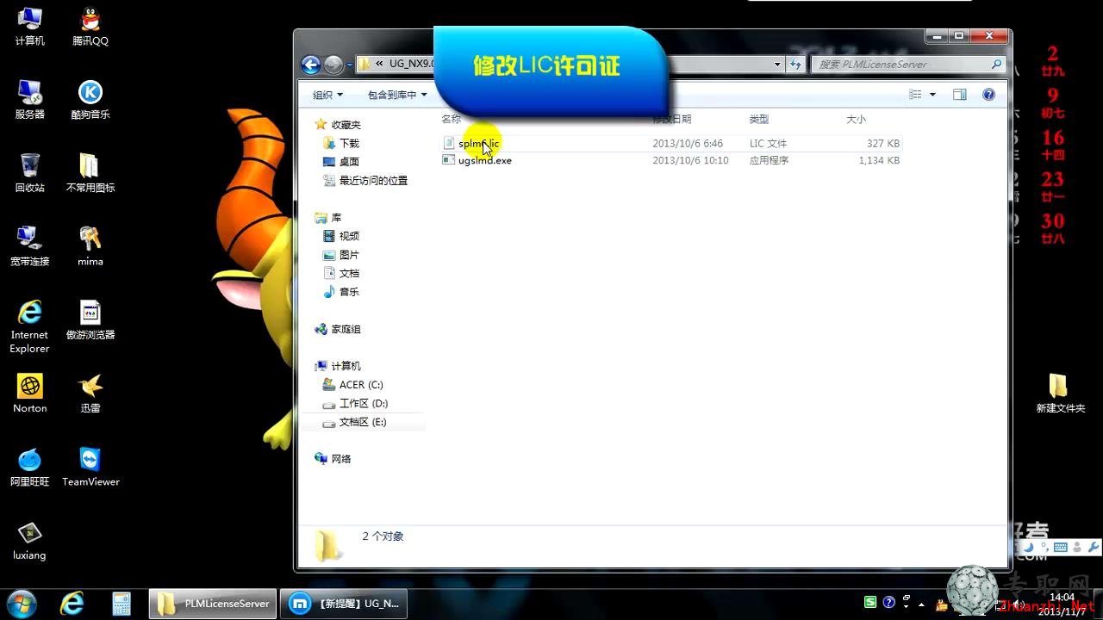
Task: Select 网络 in navigation pane
Action: (341, 459)
